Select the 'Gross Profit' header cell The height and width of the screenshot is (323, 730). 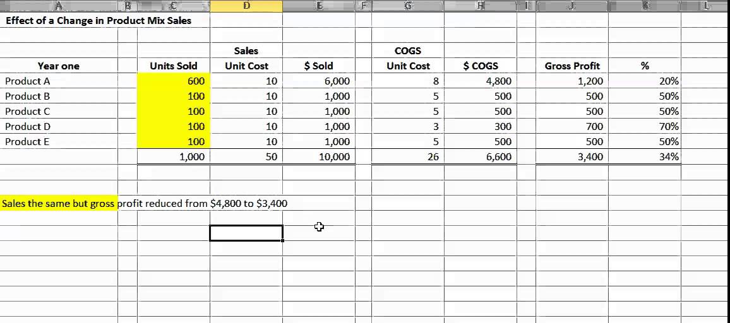[571, 66]
